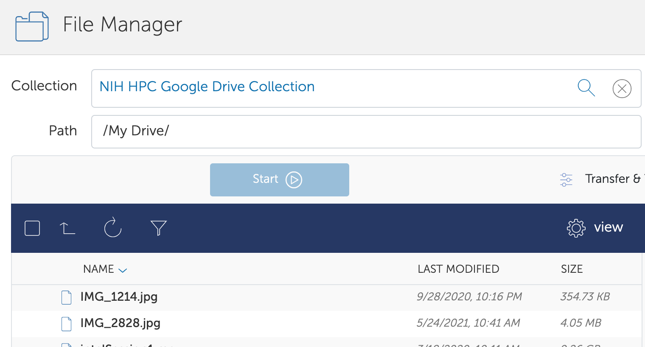Click the Transfer & options sliders icon

(566, 179)
